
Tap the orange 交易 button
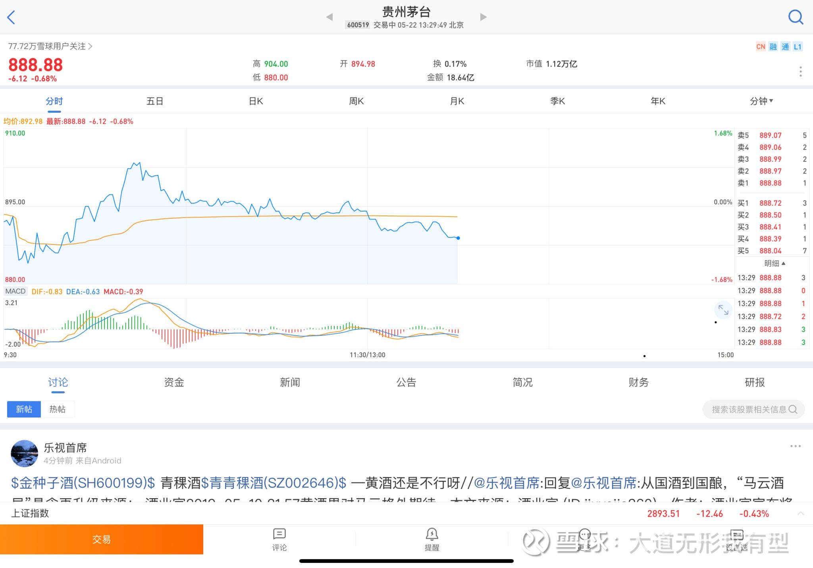[102, 539]
